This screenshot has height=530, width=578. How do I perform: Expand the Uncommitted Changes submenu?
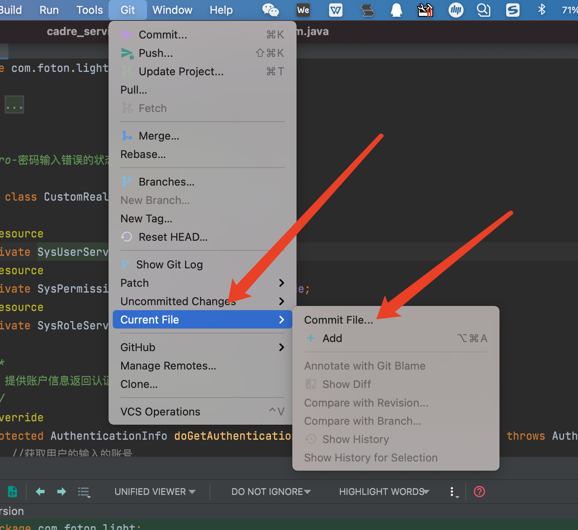[x=203, y=301]
